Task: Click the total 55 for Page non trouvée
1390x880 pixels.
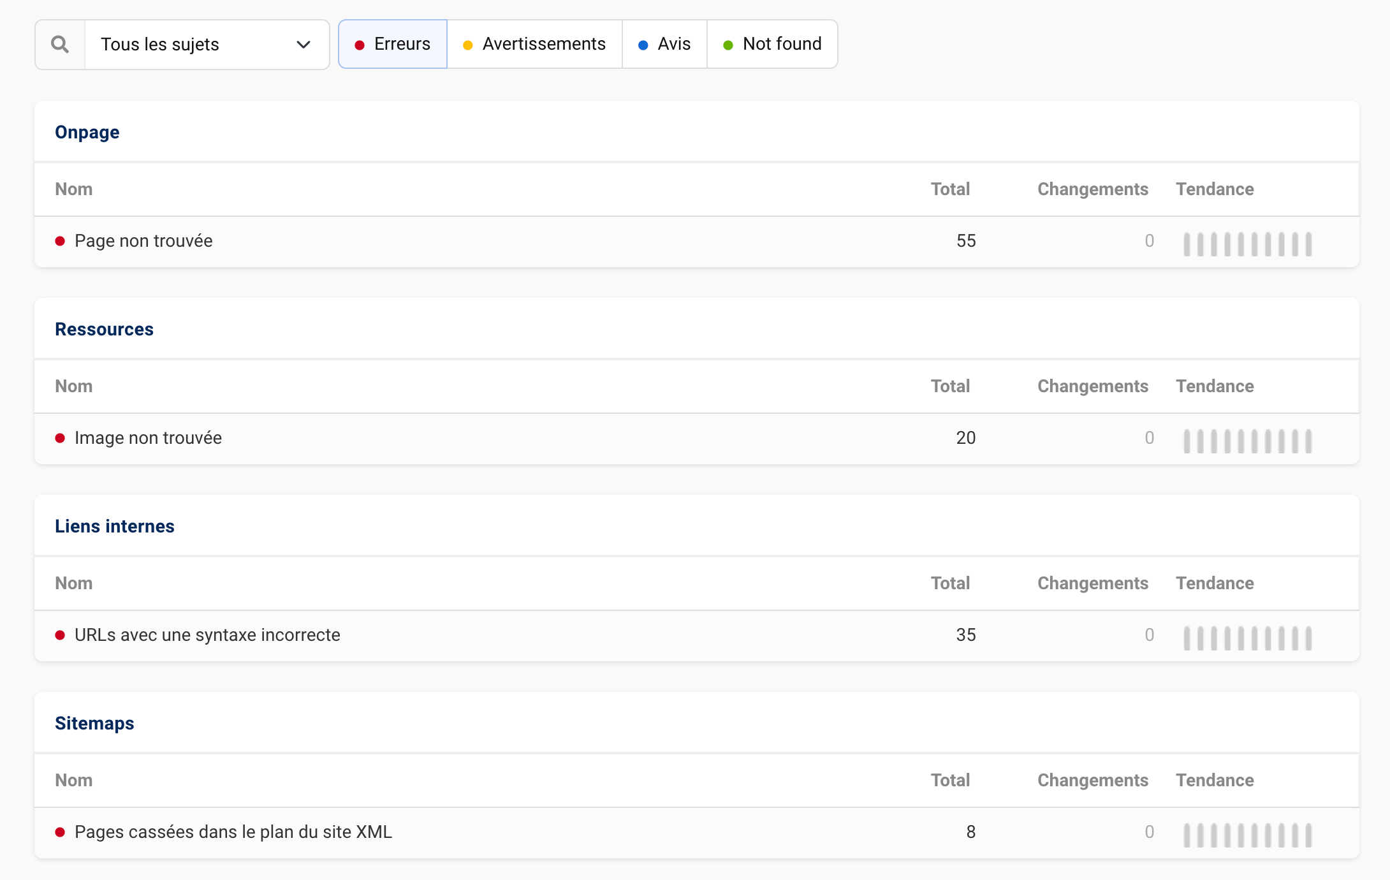Action: pyautogui.click(x=966, y=241)
